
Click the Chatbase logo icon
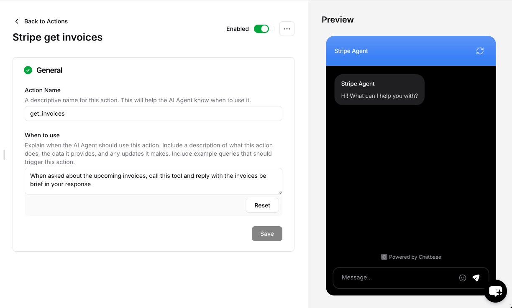[384, 257]
